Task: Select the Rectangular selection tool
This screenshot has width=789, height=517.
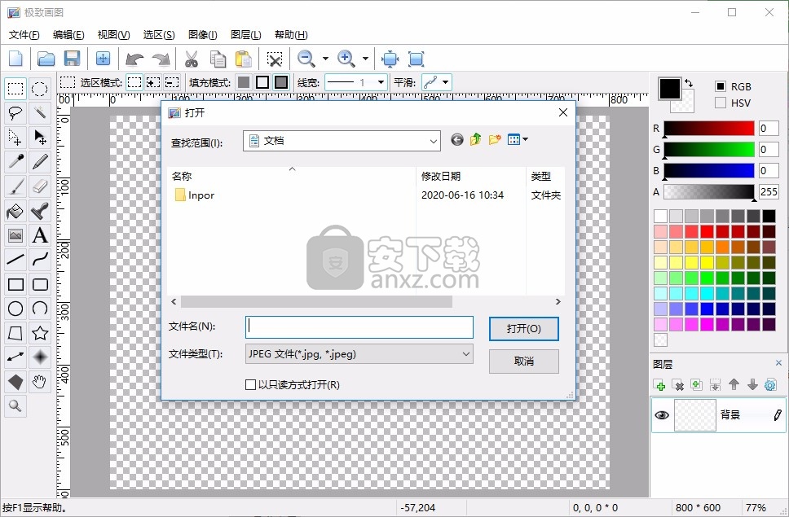Action: [x=15, y=89]
